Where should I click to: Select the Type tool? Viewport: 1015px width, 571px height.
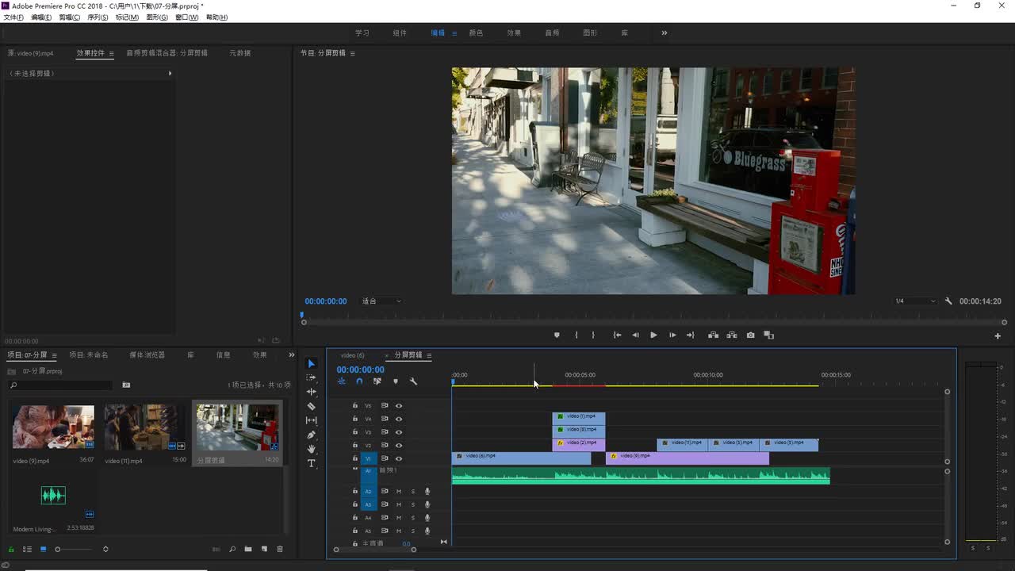[311, 463]
